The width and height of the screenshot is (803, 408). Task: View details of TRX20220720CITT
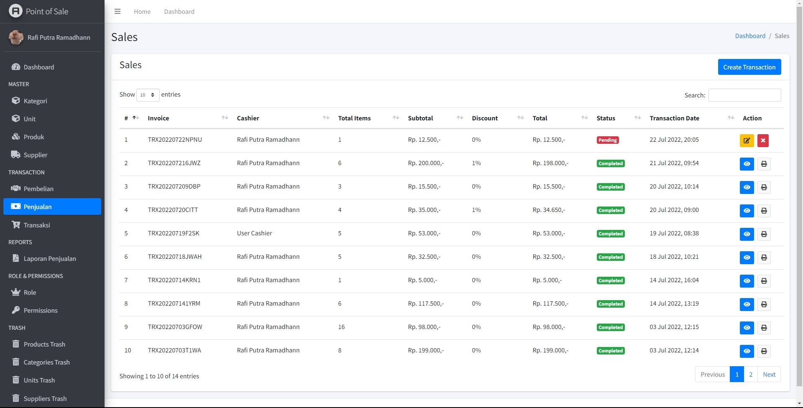click(747, 211)
